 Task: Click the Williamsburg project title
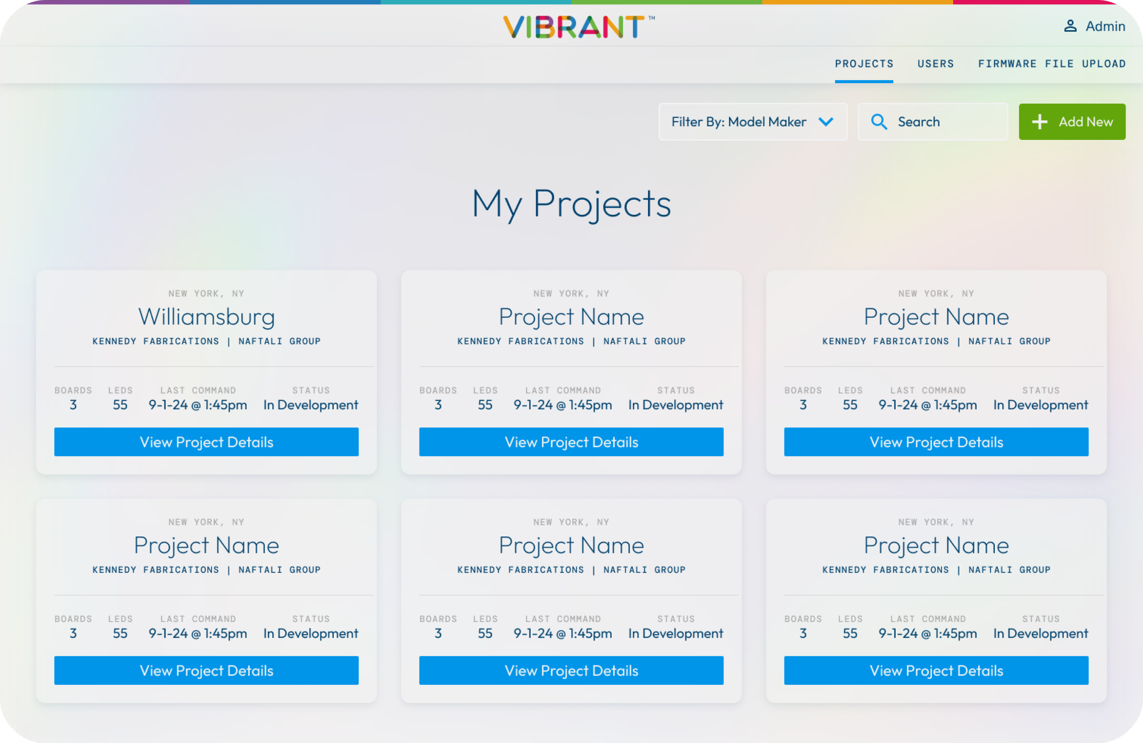(x=206, y=317)
